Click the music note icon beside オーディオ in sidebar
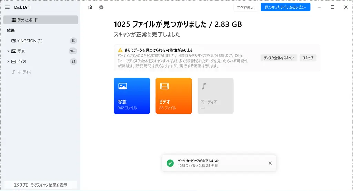 13,72
